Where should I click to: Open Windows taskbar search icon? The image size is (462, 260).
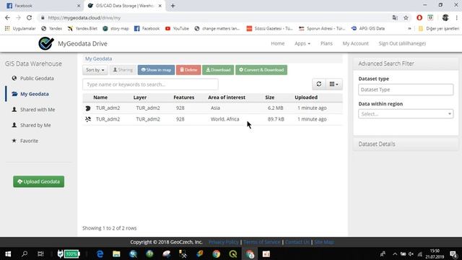pyautogui.click(x=25, y=253)
